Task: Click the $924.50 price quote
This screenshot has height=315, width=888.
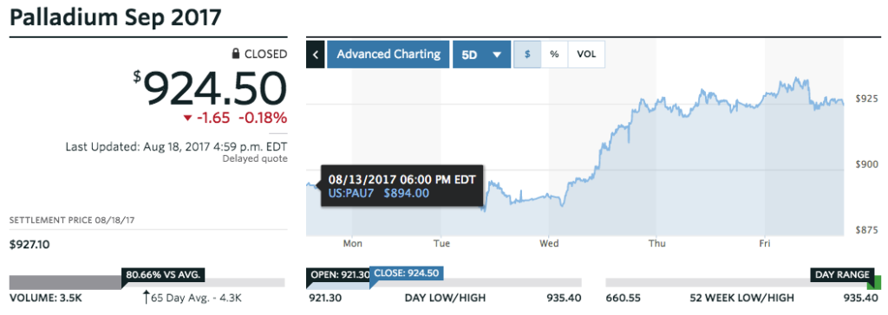Action: pos(210,88)
